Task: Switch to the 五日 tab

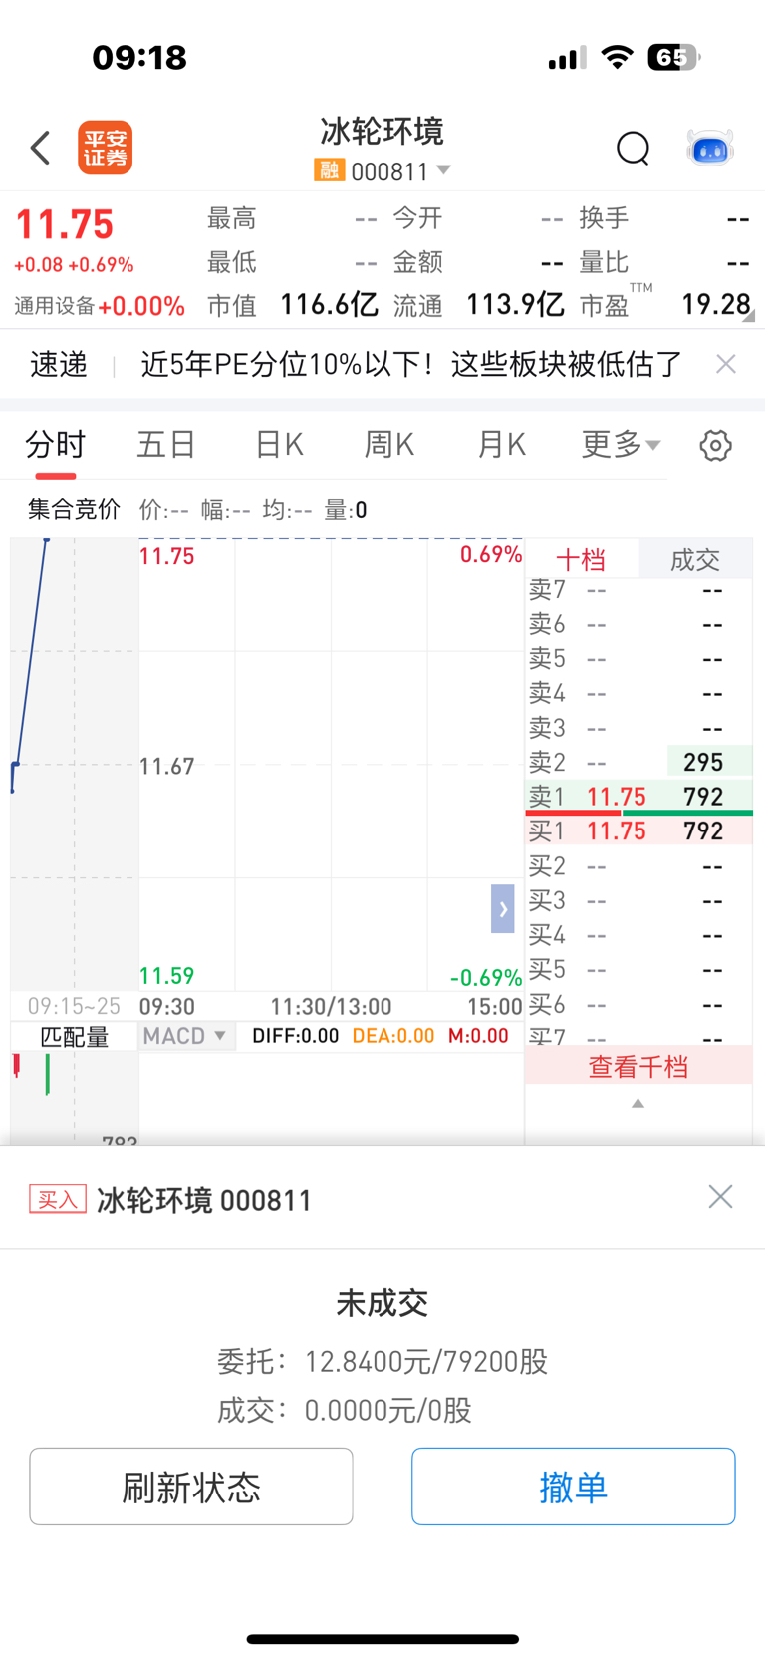Action: point(166,444)
